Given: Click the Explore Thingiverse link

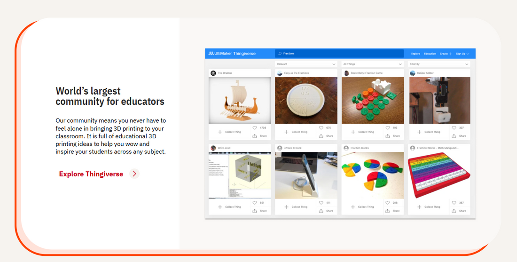Looking at the screenshot, I should coord(91,174).
